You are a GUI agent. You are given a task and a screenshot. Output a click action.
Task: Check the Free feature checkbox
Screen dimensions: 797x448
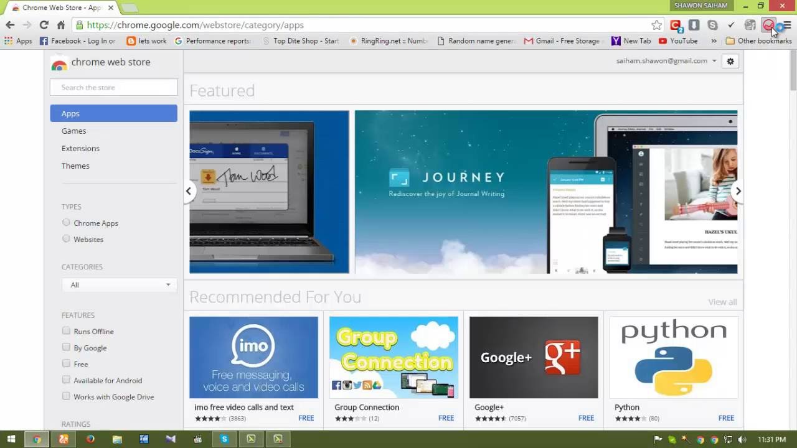tap(66, 363)
